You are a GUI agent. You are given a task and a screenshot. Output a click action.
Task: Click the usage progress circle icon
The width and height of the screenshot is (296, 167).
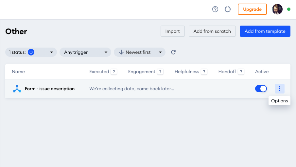coord(227,9)
